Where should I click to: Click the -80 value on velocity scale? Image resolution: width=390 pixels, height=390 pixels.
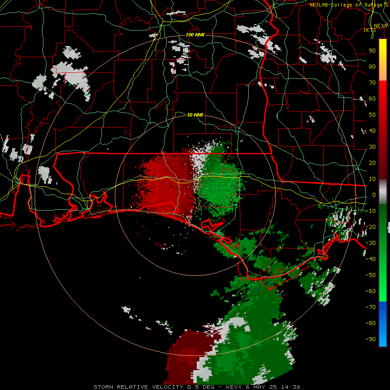click(370, 323)
